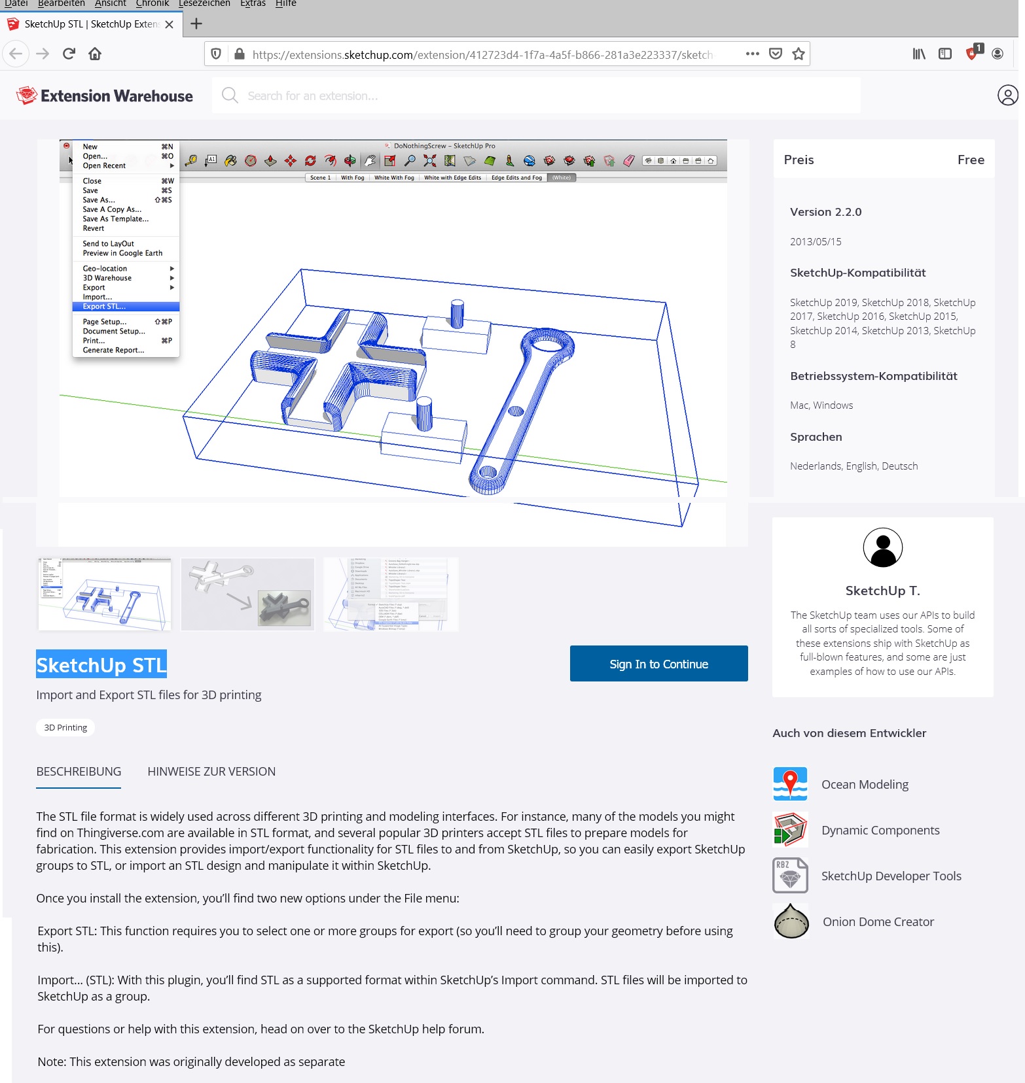Screen dimensions: 1025x1083
Task: Click the Sign In to Continue button
Action: pos(658,664)
